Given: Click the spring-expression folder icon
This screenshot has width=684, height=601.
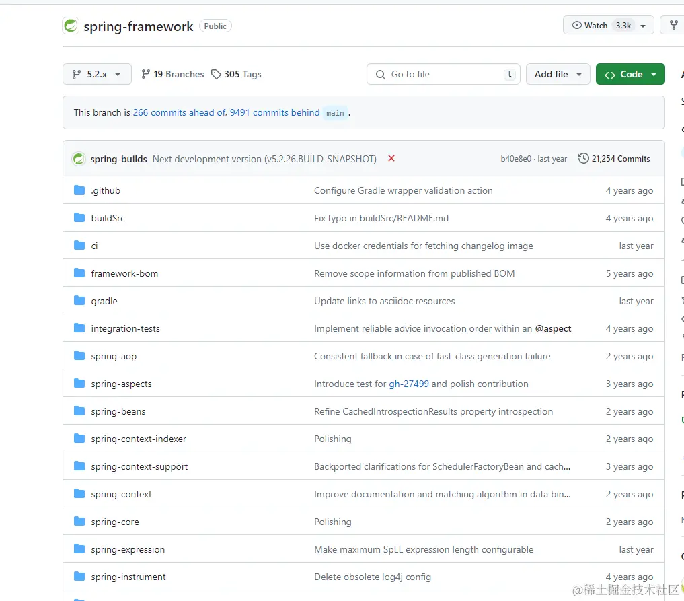Looking at the screenshot, I should pos(79,549).
